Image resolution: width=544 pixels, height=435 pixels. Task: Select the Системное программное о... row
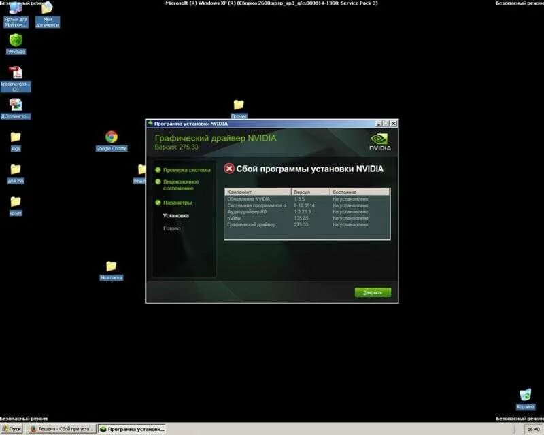307,205
